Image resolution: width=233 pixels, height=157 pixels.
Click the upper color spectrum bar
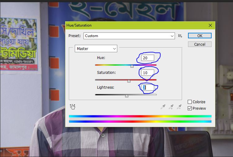click(140, 116)
